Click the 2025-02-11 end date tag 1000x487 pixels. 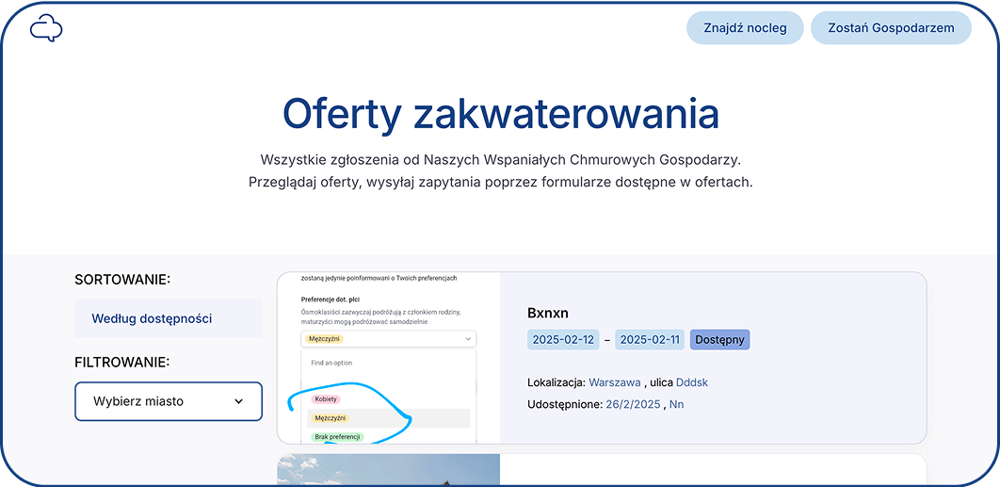(652, 339)
